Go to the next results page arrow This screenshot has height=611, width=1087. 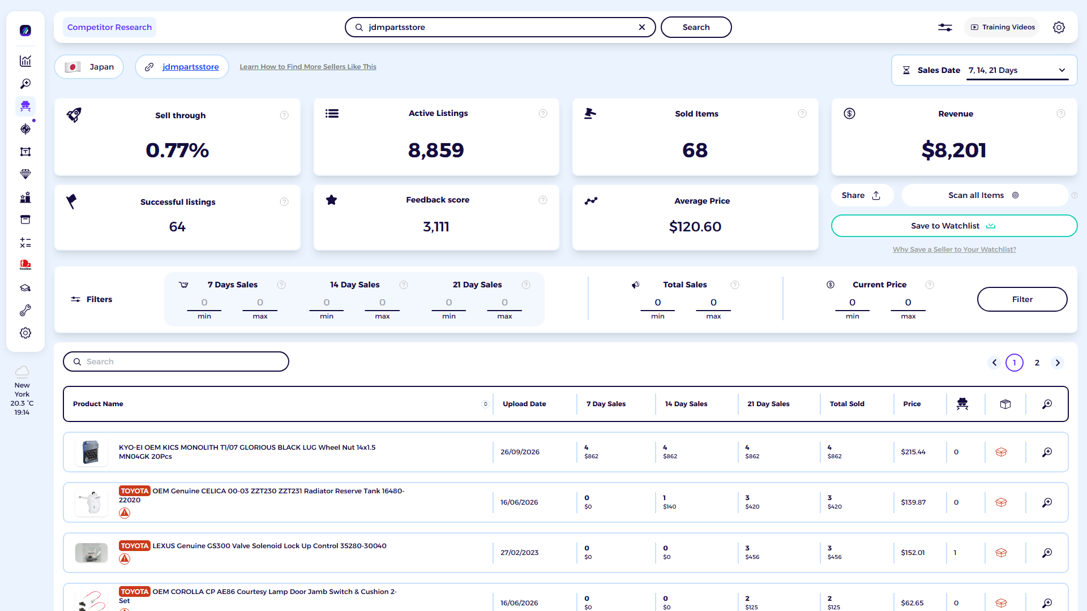tap(1058, 363)
